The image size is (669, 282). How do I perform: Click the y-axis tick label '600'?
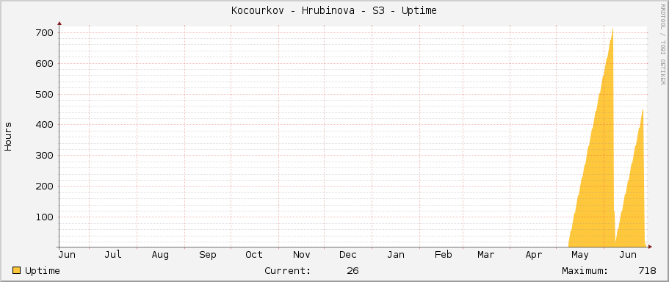pyautogui.click(x=44, y=64)
